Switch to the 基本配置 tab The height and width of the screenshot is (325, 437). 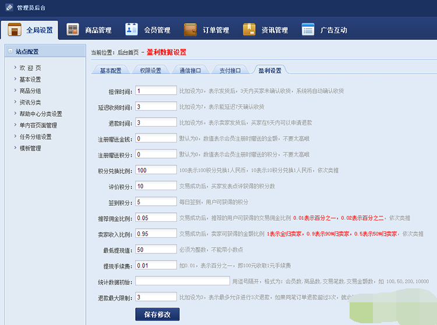click(x=111, y=70)
